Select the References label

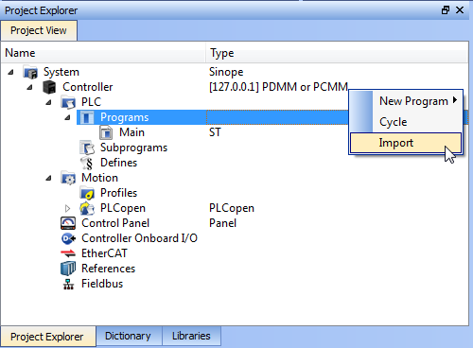(108, 269)
